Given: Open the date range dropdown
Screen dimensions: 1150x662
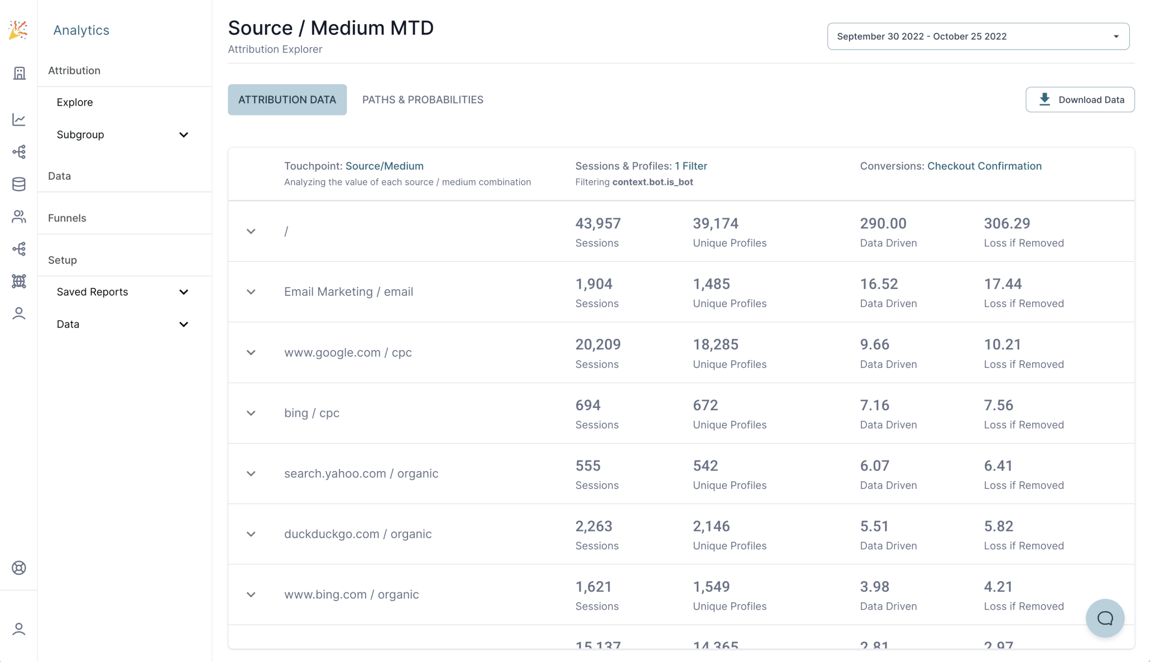Looking at the screenshot, I should point(978,36).
